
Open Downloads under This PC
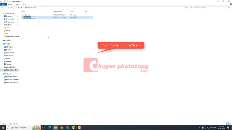[10, 55]
